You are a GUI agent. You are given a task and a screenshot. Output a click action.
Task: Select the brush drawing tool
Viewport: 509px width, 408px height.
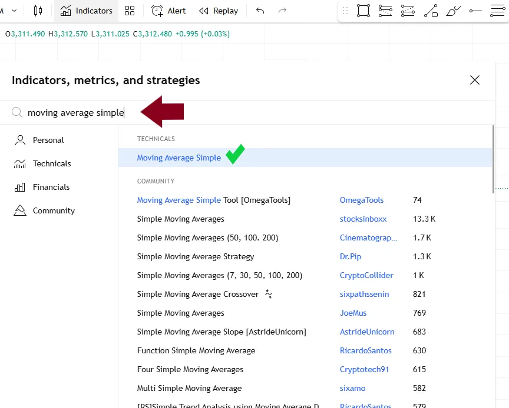(x=454, y=11)
